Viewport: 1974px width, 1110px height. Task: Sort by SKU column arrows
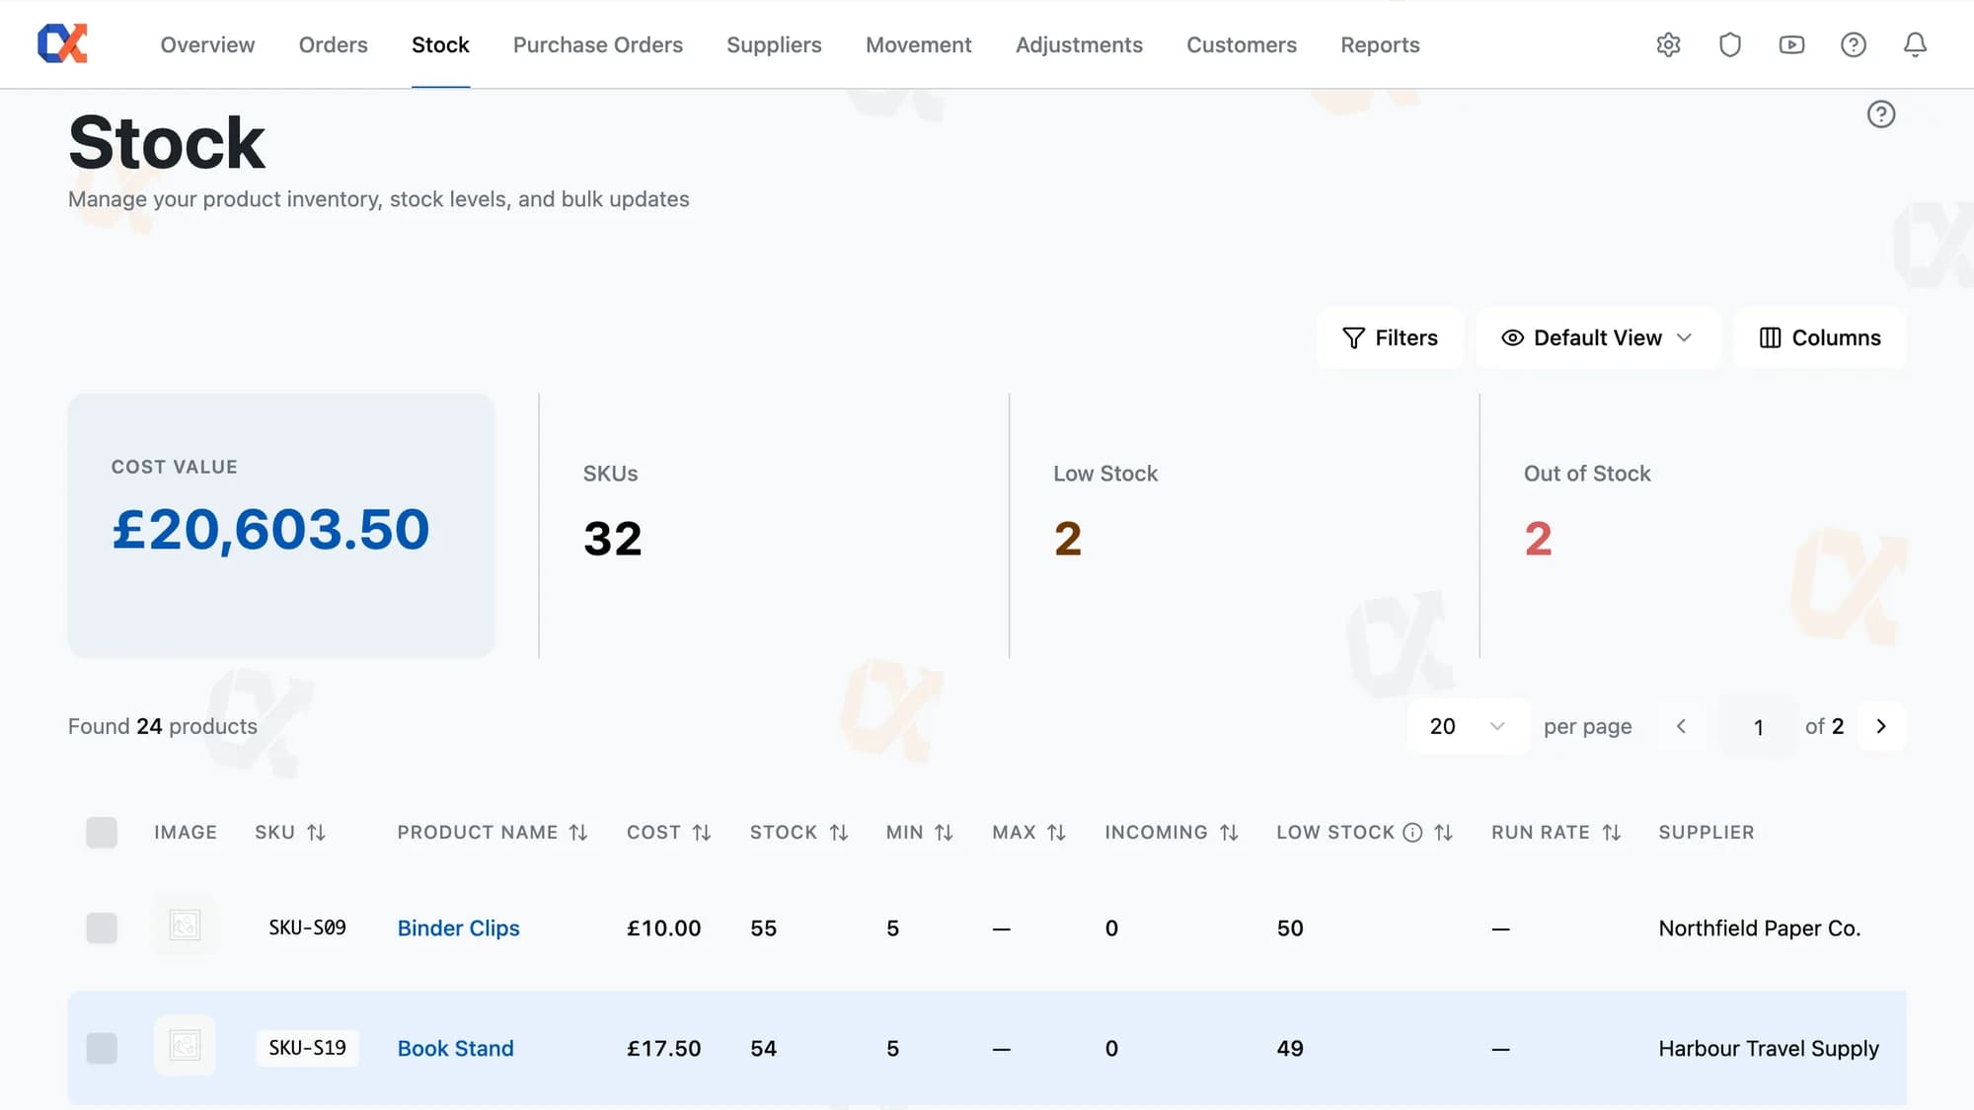[x=316, y=833]
